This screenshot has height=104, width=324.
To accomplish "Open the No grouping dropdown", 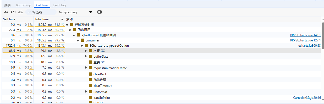I will [x=75, y=12].
